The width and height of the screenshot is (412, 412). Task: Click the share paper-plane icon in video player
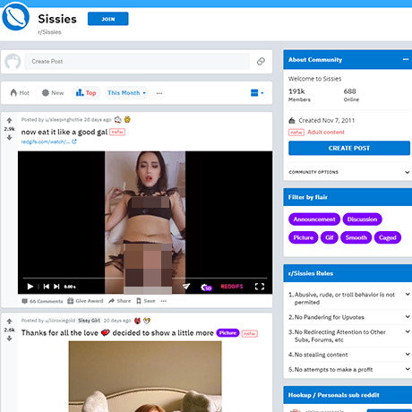186,287
